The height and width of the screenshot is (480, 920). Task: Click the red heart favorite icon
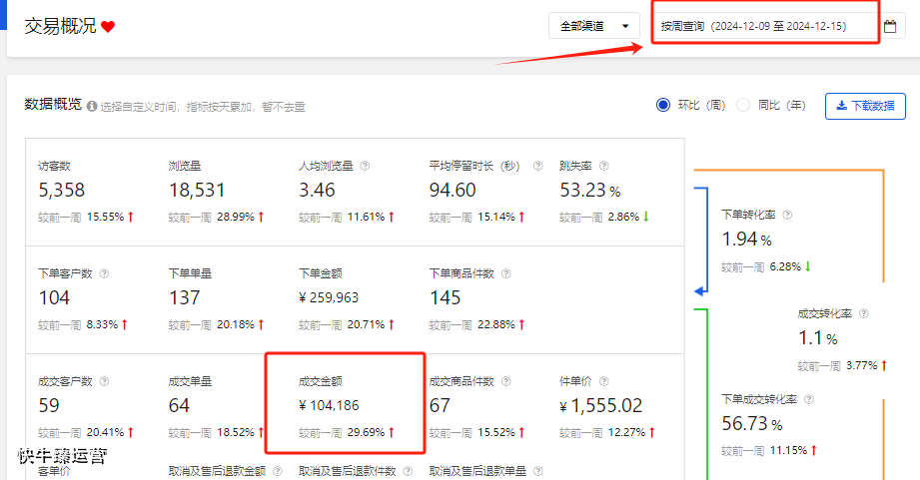click(108, 27)
